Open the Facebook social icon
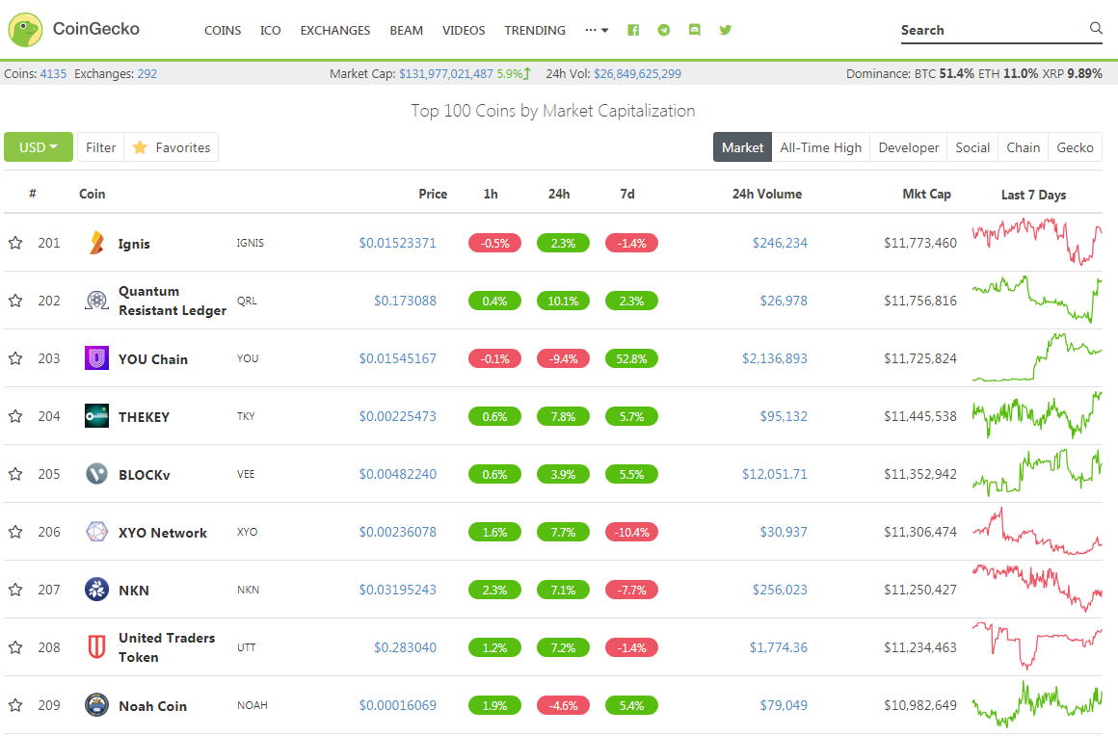1118x736 pixels. [633, 30]
